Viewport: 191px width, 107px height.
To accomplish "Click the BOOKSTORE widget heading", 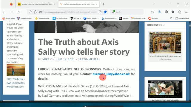I will coord(155,25).
